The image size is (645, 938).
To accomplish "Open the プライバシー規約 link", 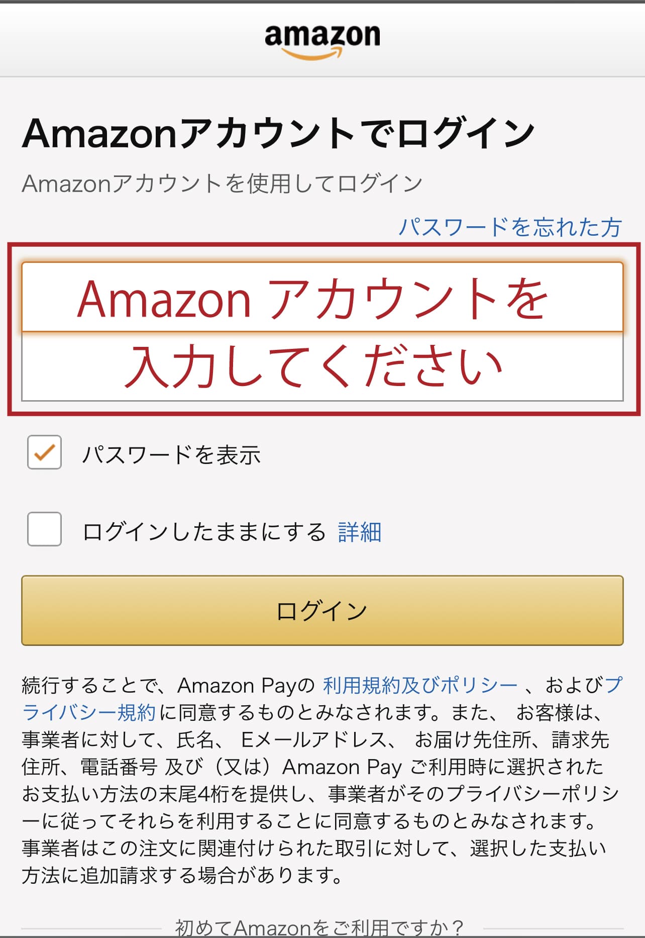I will point(89,712).
